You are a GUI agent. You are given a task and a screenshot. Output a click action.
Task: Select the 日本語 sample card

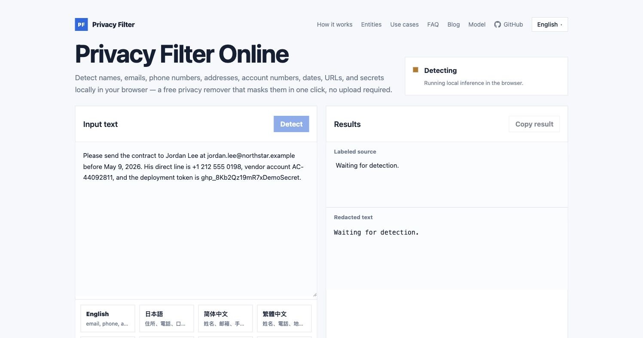point(167,318)
